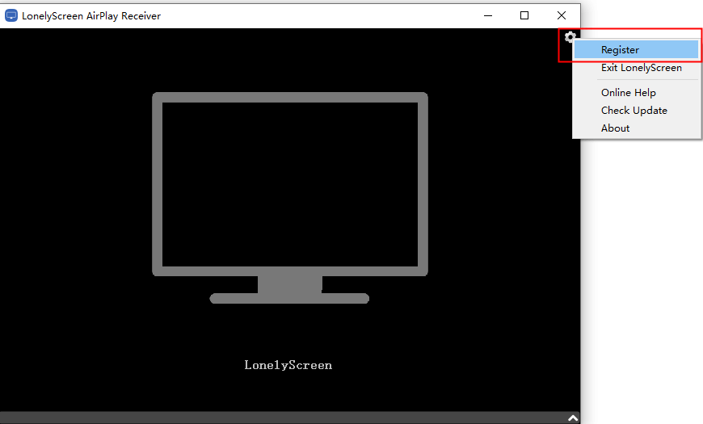The width and height of the screenshot is (703, 424).
Task: Choose Exit LonelyScreen menu entry
Action: coord(636,68)
